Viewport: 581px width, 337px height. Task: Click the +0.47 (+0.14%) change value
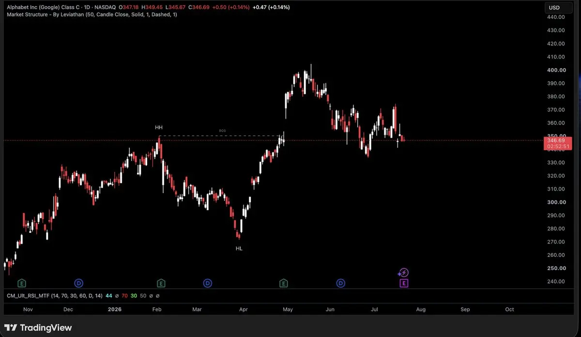(271, 7)
